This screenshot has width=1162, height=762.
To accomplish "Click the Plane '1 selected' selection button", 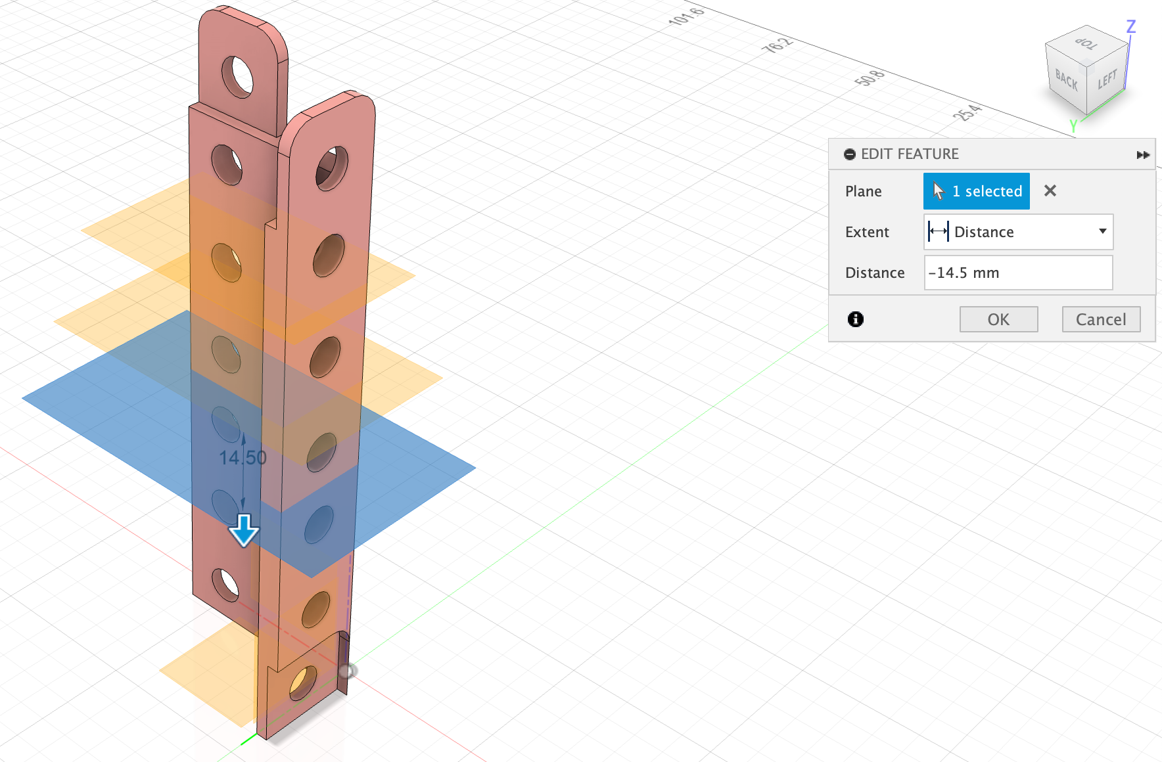I will pyautogui.click(x=976, y=191).
